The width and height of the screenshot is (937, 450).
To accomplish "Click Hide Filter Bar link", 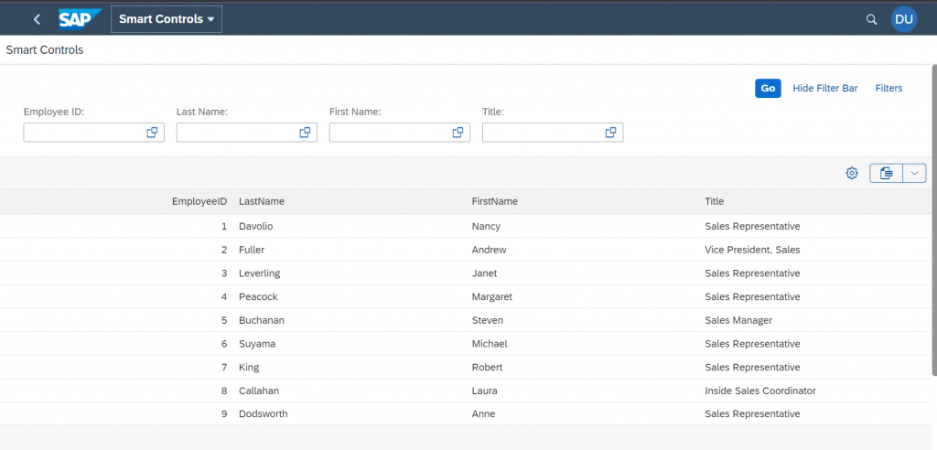I will [824, 89].
